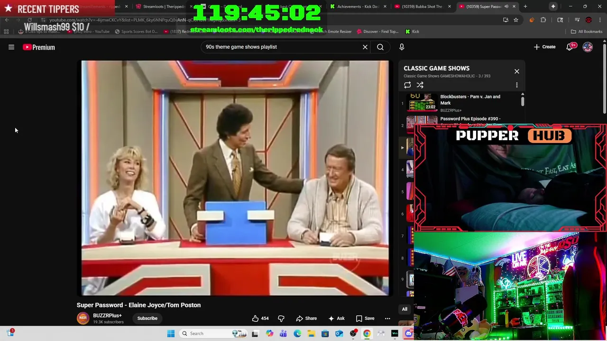Click the main page vertical scrollbar
The width and height of the screenshot is (607, 341).
point(604,78)
